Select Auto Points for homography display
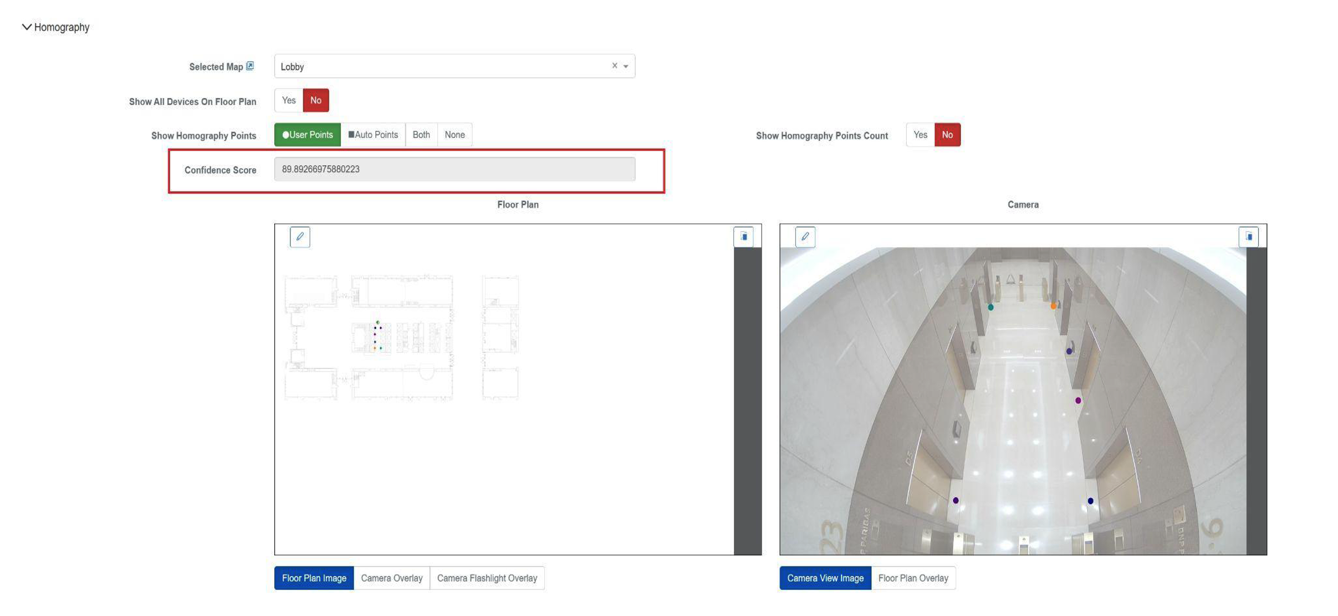 pos(373,135)
